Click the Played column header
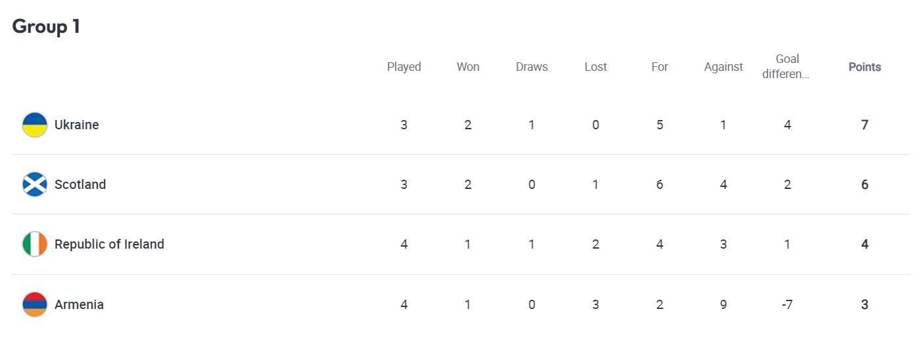This screenshot has height=349, width=922. click(404, 67)
